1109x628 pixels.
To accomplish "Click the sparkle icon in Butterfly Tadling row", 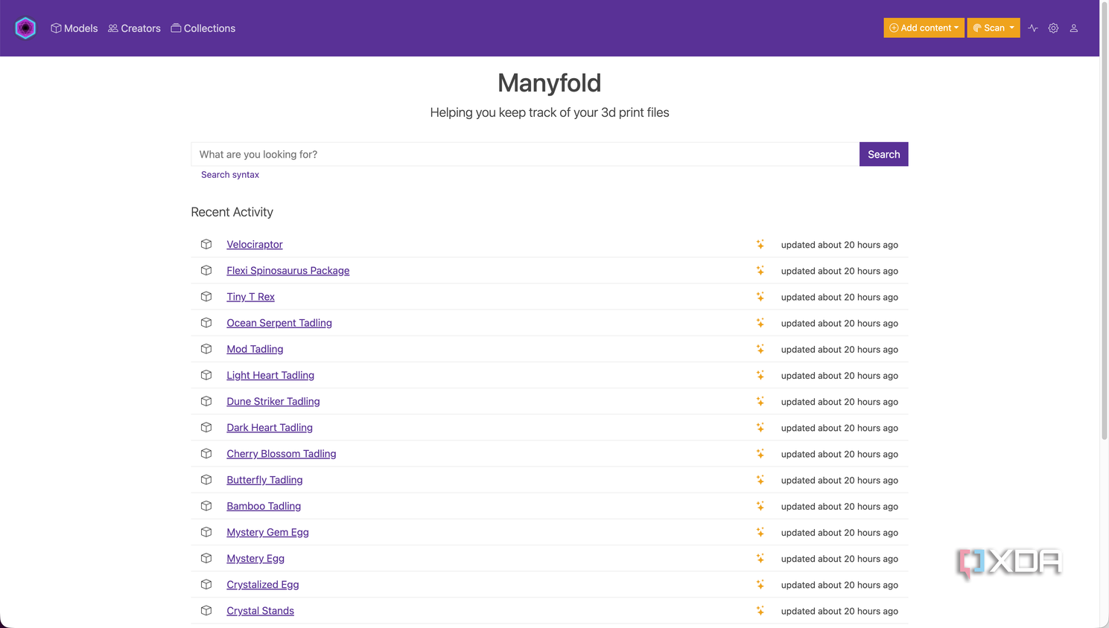I will (x=760, y=480).
